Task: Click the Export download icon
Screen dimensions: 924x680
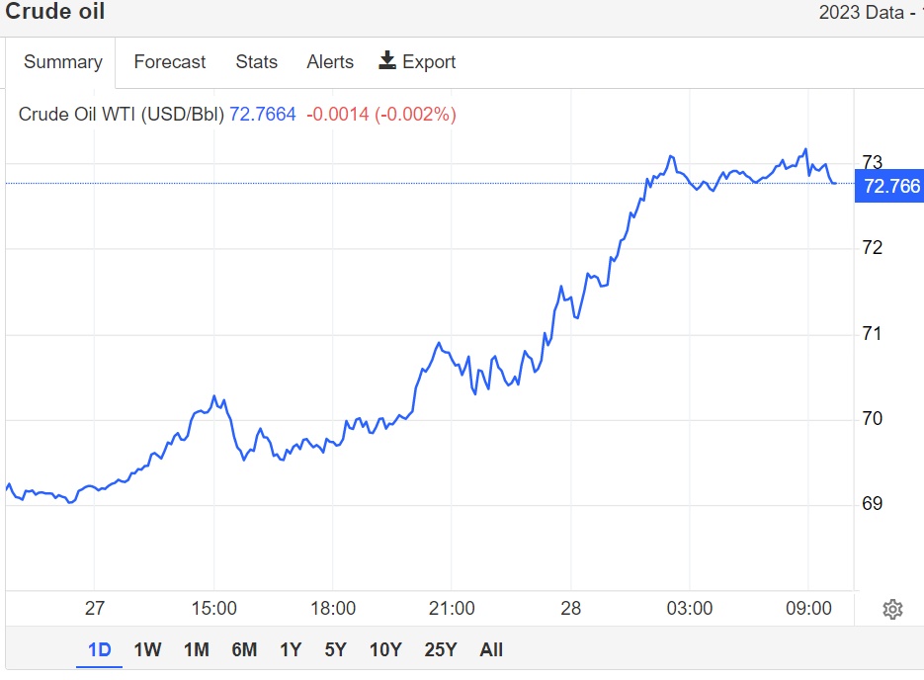Action: pos(387,61)
